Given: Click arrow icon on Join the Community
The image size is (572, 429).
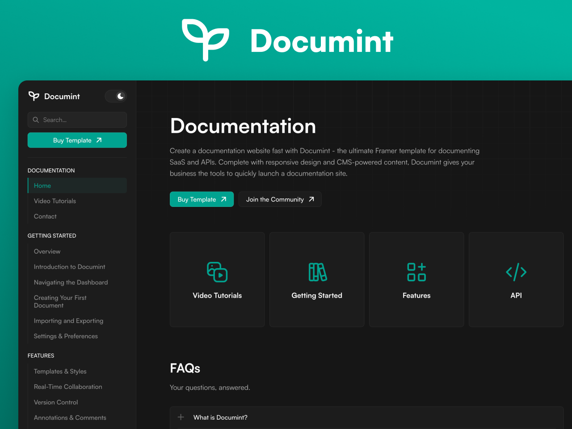Looking at the screenshot, I should tap(311, 199).
